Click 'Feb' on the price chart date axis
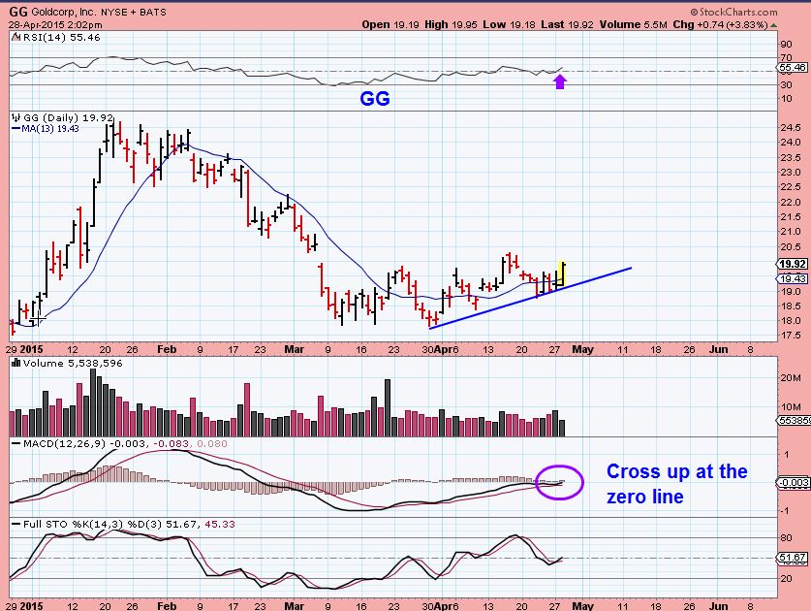The image size is (811, 611). [167, 349]
